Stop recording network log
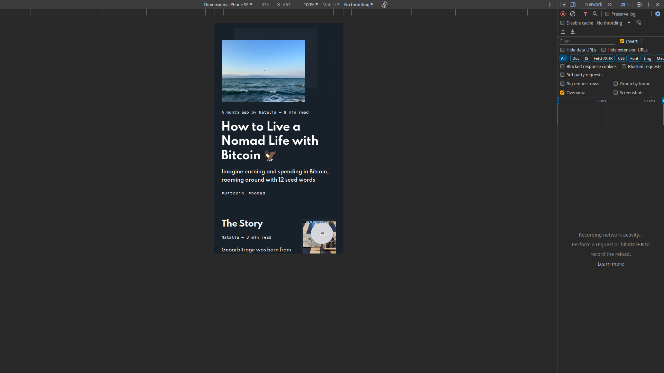Screen dimensions: 664x373 click(563, 14)
